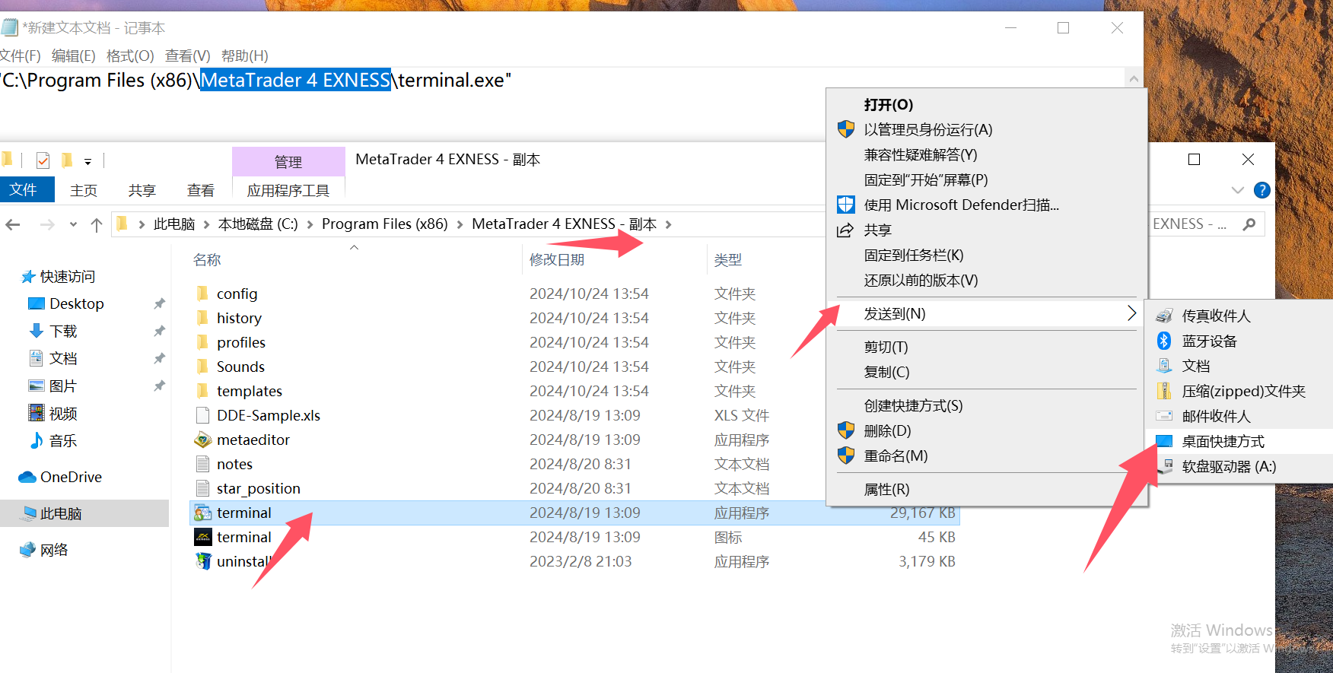Viewport: 1333px width, 673px height.
Task: Sort files by 修改日期 column header
Action: pos(557,259)
